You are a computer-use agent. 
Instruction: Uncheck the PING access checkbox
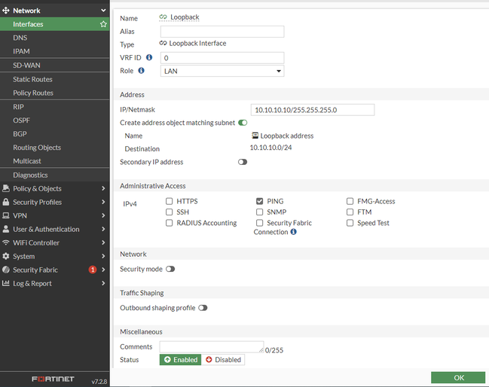[260, 201]
